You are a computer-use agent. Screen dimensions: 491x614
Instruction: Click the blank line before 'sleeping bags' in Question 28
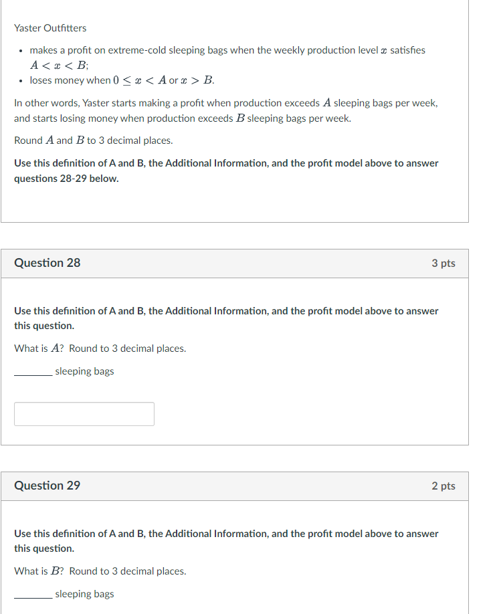(33, 371)
